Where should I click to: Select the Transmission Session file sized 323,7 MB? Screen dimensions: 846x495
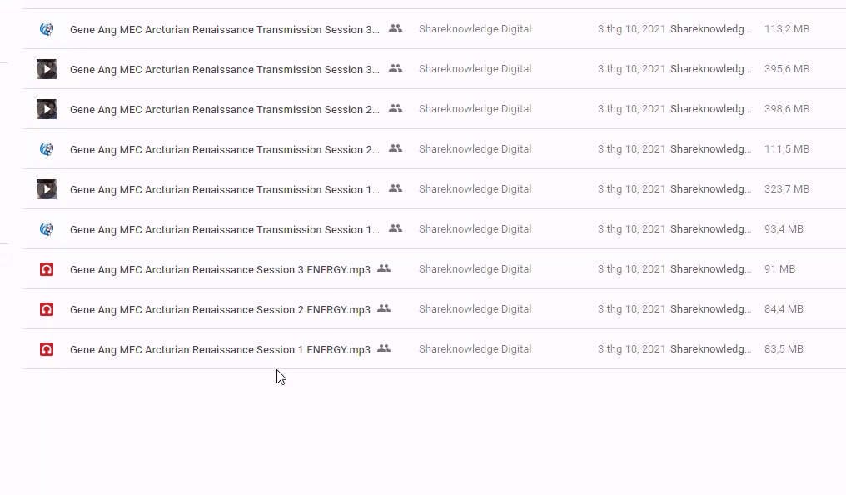tap(224, 189)
